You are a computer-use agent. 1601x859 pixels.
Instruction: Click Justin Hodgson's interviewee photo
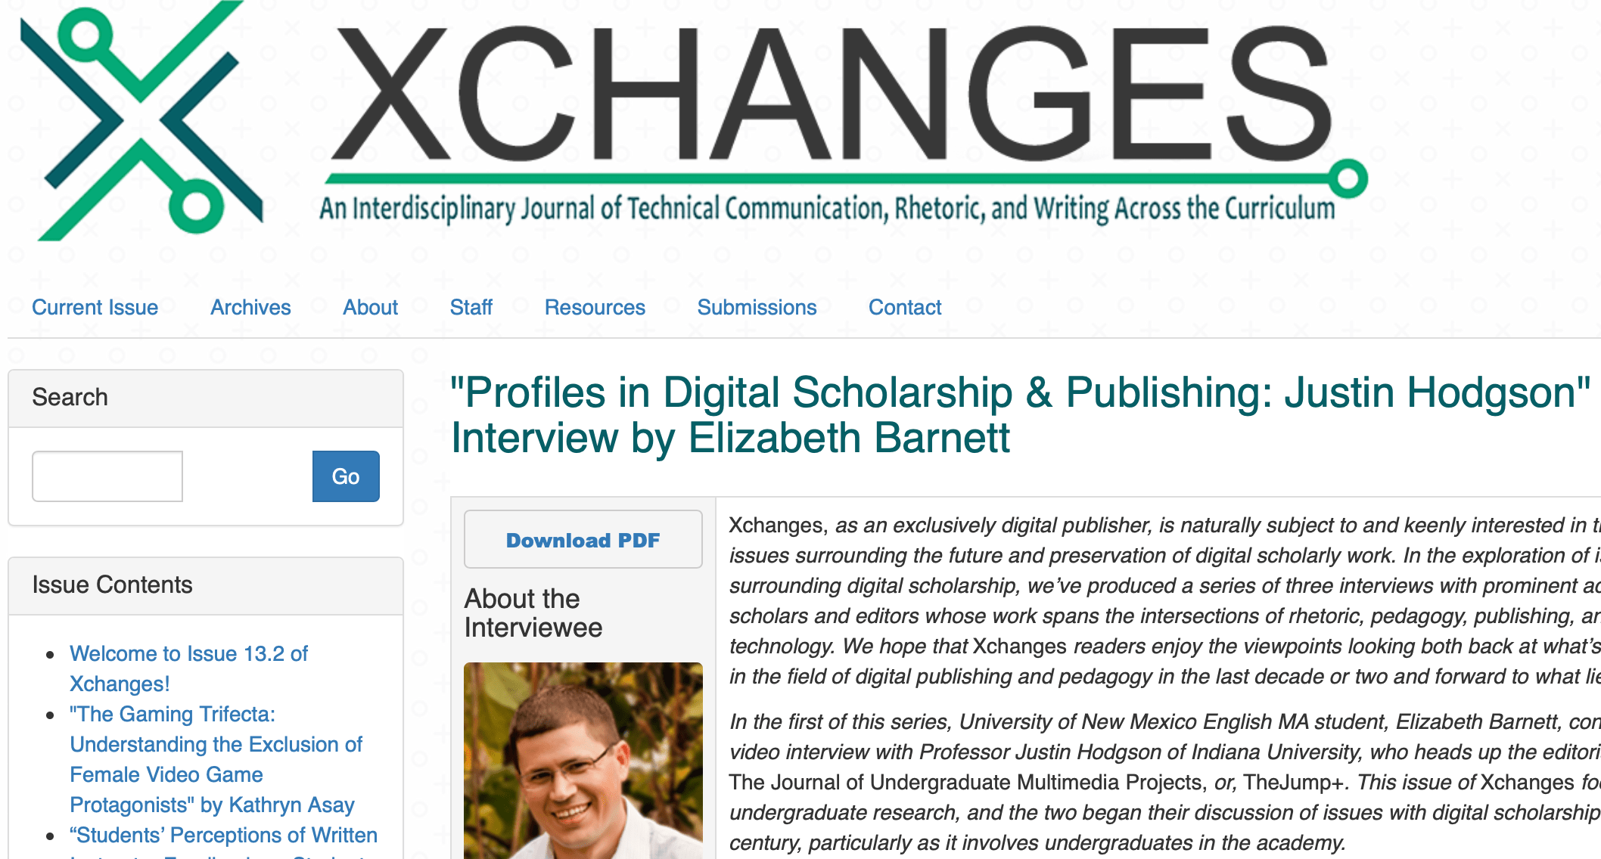[x=583, y=764]
